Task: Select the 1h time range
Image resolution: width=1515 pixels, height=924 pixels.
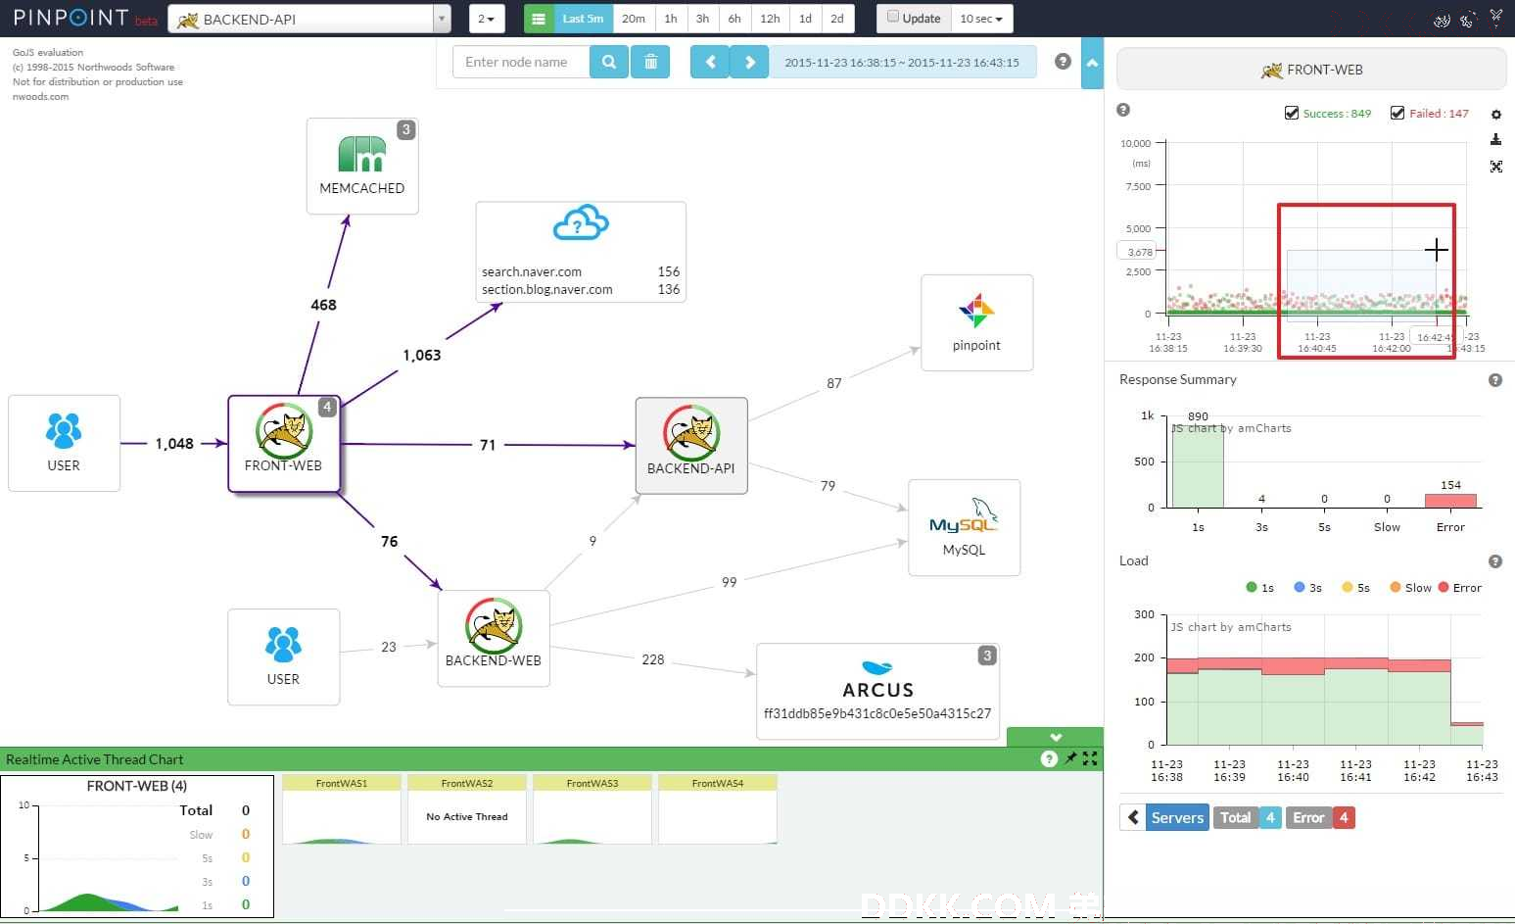Action: [671, 19]
